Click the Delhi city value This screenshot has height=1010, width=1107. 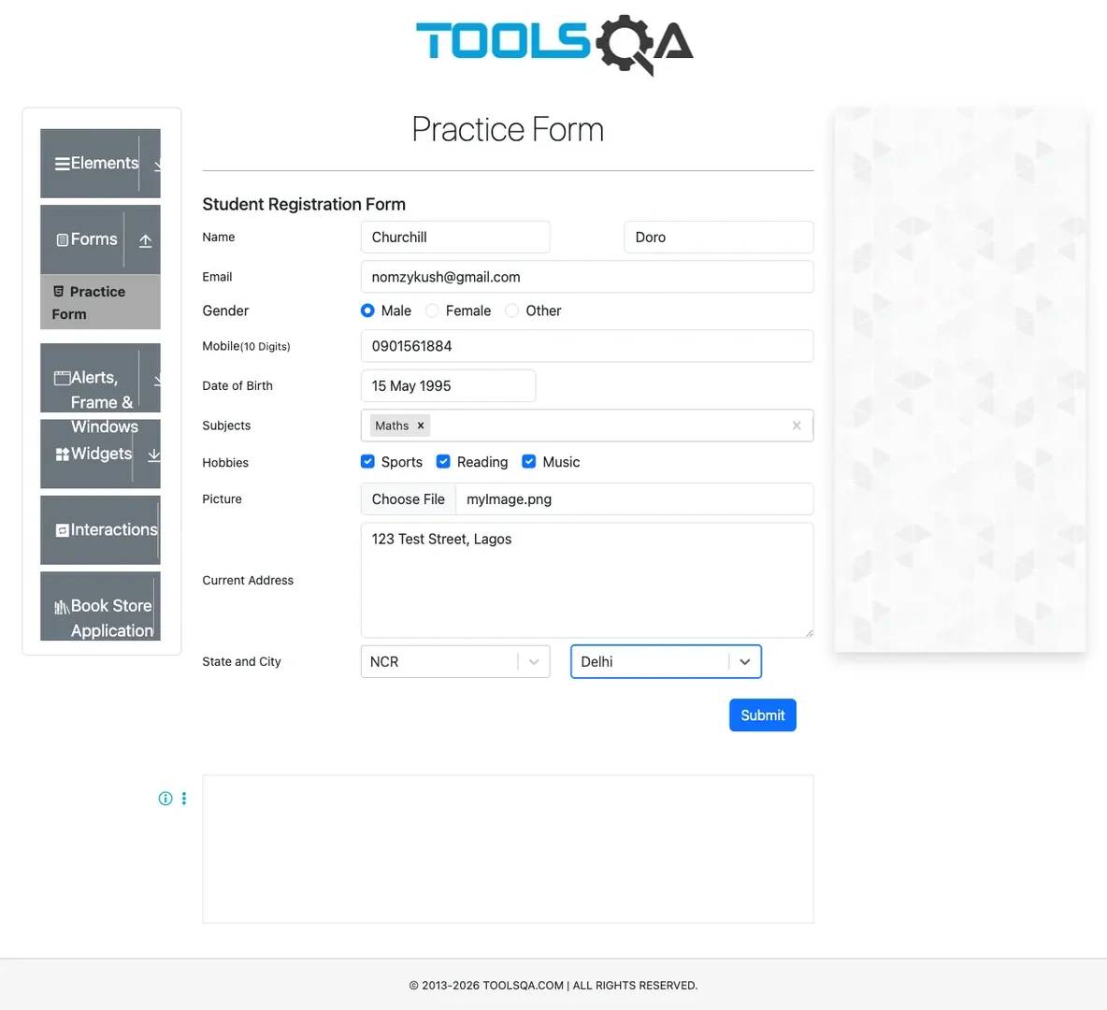click(597, 662)
